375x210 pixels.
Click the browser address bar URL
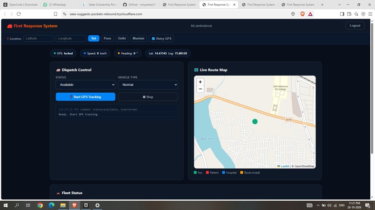(106, 14)
